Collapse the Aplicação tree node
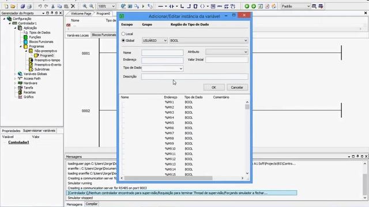Viewport: 369px width, 207px height. coord(16,28)
